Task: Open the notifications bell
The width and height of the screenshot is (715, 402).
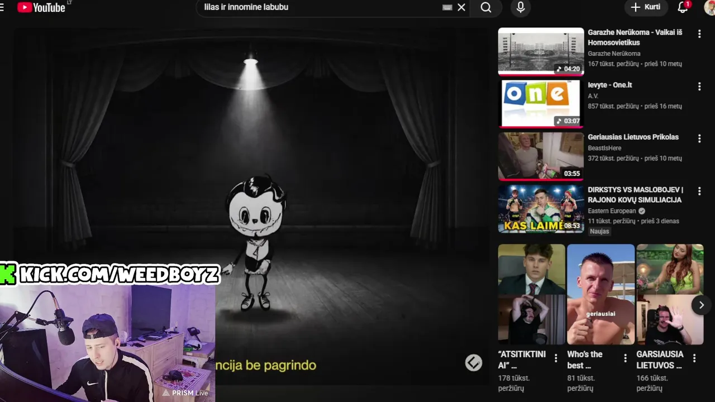Action: pyautogui.click(x=683, y=7)
